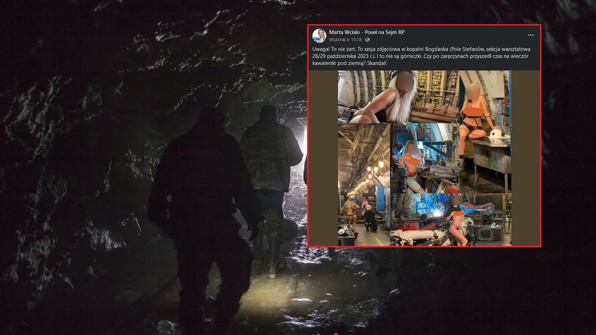
Task: Open the post's three-dot options menu
Action: pos(530,35)
